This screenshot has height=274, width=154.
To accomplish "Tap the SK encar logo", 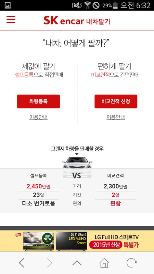I will pos(64,21).
